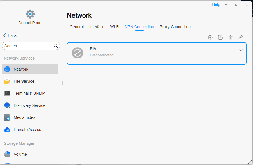Click the File Service folder icon
The height and width of the screenshot is (165, 253).
point(7,81)
